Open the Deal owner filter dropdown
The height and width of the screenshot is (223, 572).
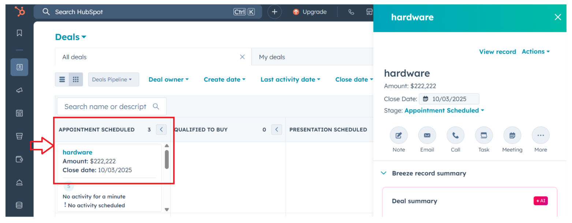[168, 79]
